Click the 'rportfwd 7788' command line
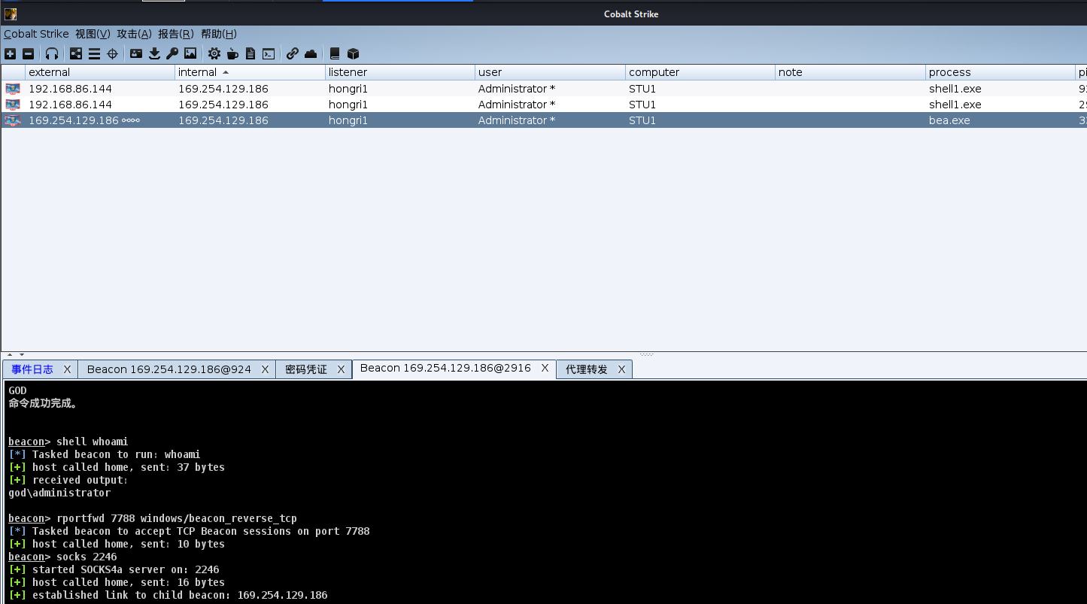1087x604 pixels. click(x=153, y=518)
